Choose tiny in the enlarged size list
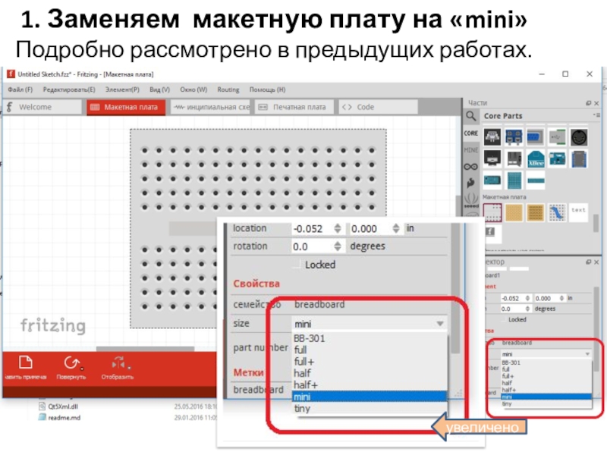The image size is (607, 455). click(370, 408)
